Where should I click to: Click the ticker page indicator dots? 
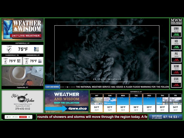click(x=68, y=87)
